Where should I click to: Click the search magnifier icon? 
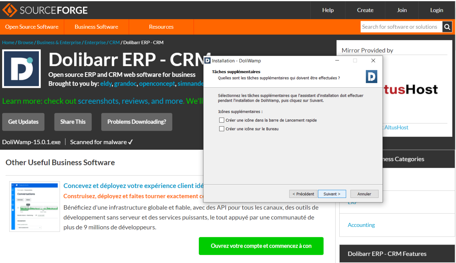(x=447, y=27)
